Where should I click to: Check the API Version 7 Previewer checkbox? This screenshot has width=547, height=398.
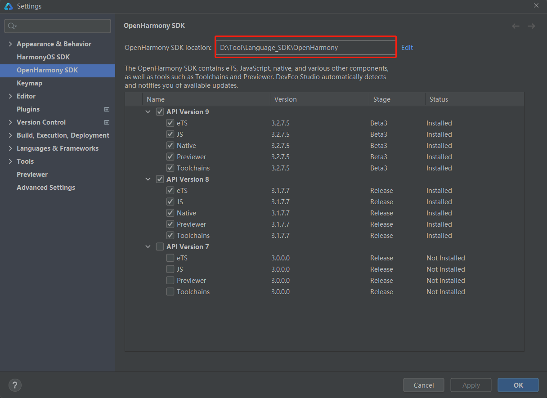[170, 281]
